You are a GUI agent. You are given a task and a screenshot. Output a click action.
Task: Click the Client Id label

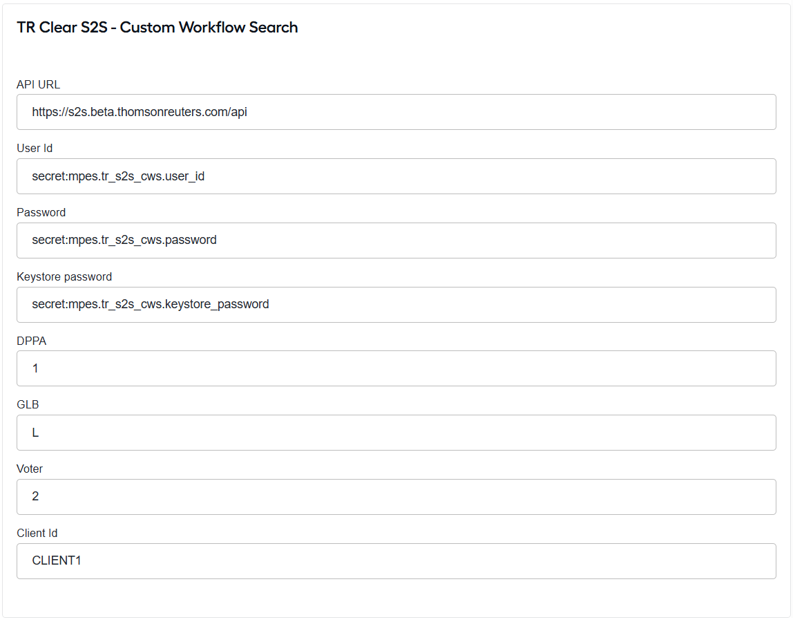37,534
